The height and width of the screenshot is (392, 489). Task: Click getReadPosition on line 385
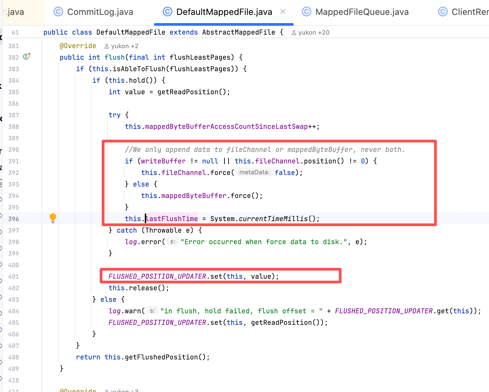[x=188, y=92]
